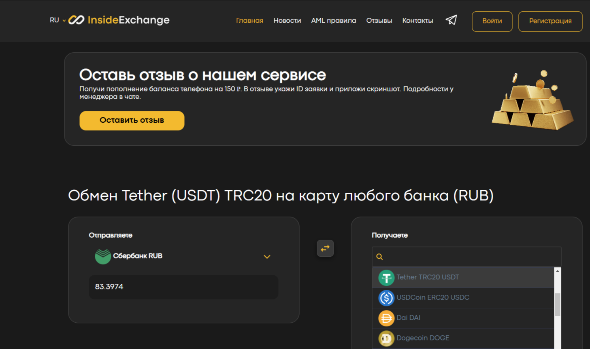The height and width of the screenshot is (349, 590).
Task: Open the Новости page
Action: 287,20
